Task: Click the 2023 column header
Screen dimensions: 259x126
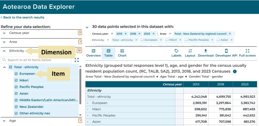Action: [x=245, y=84]
